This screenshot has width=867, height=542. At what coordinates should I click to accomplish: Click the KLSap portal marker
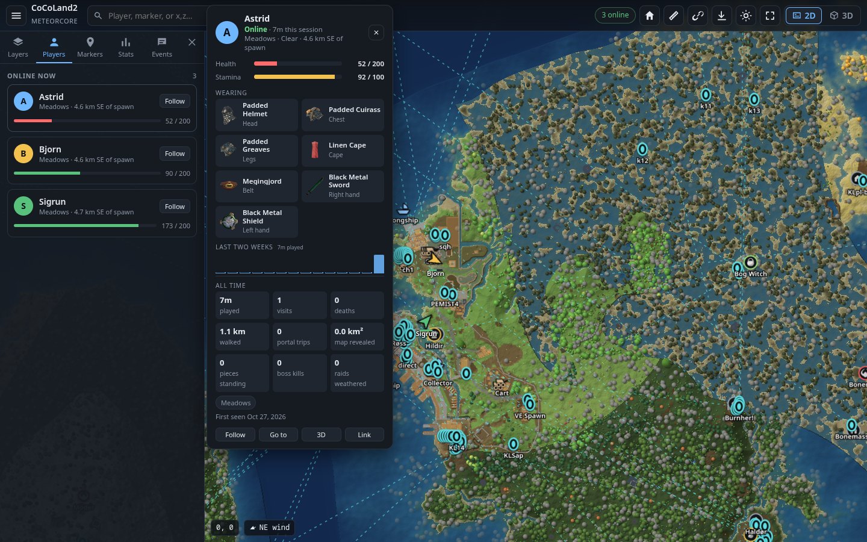click(513, 444)
